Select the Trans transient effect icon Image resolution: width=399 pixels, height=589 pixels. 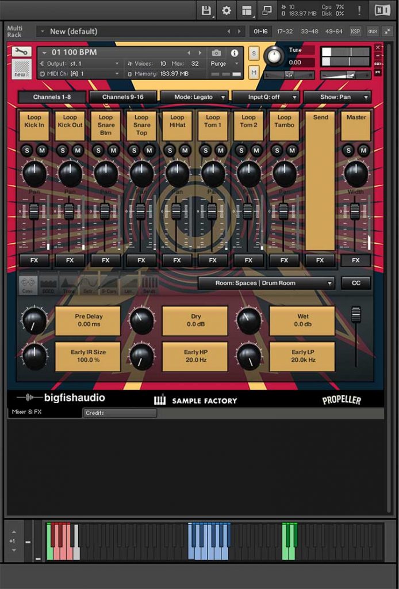(x=68, y=285)
